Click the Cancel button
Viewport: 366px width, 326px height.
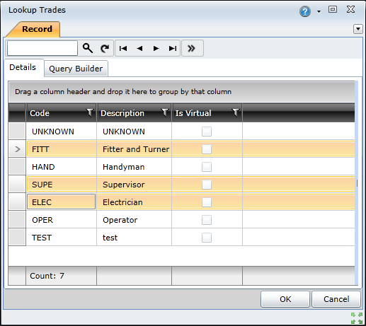pos(336,299)
